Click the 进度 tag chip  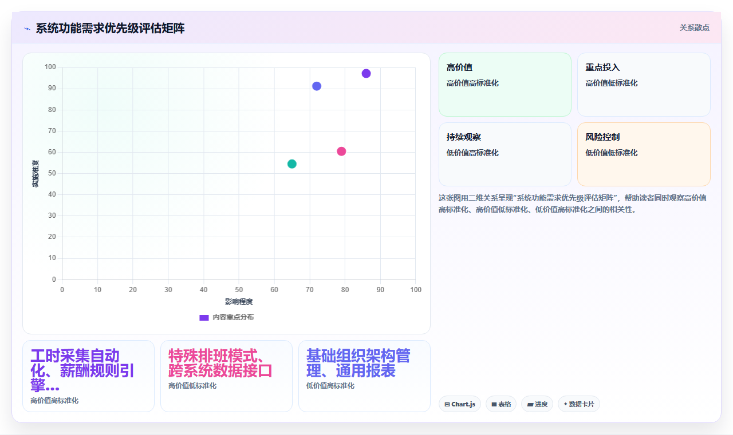(537, 404)
